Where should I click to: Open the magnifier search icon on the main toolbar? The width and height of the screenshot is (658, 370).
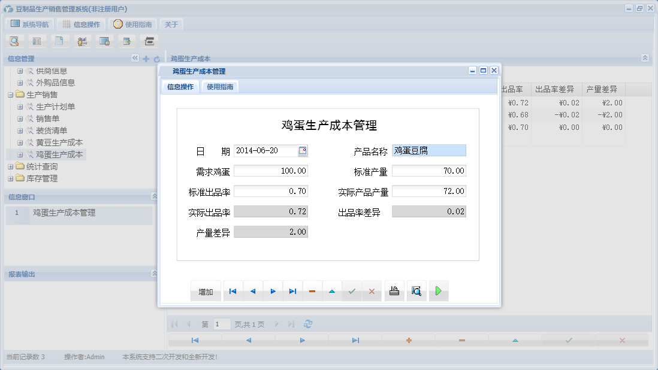(x=14, y=41)
